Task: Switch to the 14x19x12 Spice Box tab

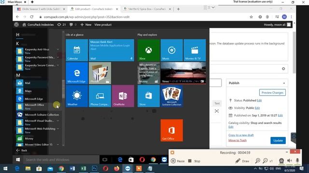Action: coord(147,9)
